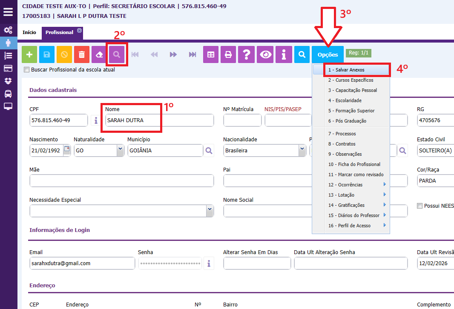The image size is (454, 309).
Task: Check the Possui NEES checkbox
Action: point(420,206)
